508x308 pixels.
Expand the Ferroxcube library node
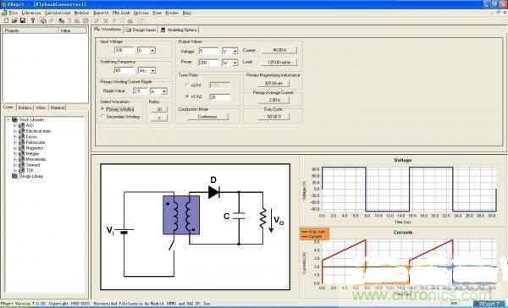14,142
